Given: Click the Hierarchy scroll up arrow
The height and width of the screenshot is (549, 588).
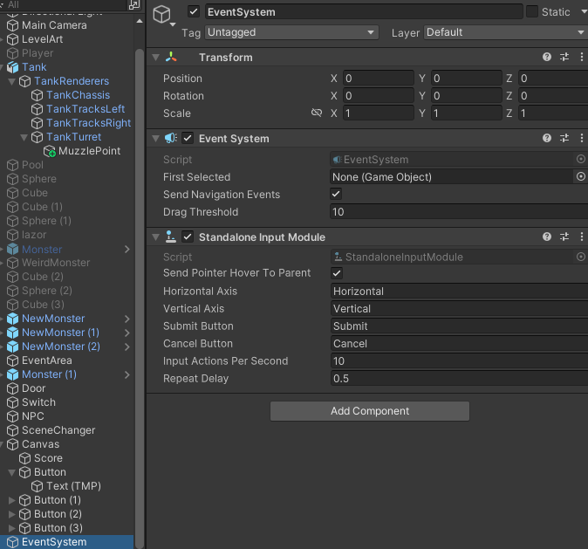Looking at the screenshot, I should coord(140,21).
